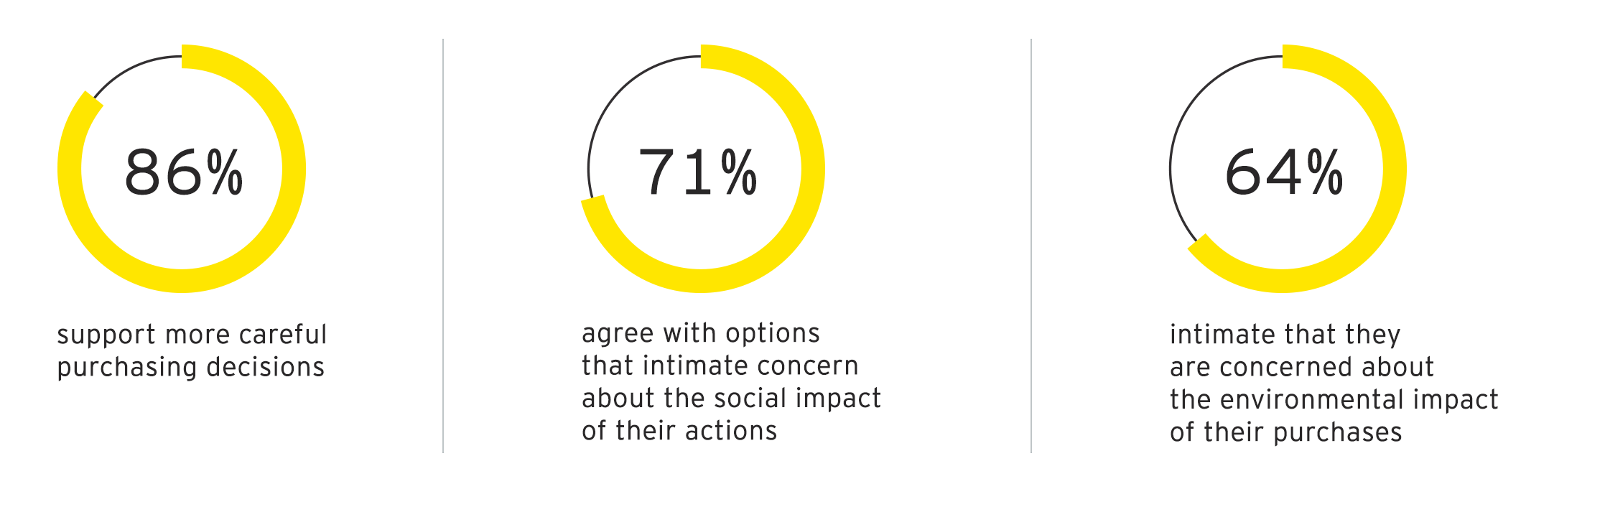Screen dimensions: 1605x507
Task: Click the thin dark arc of the 86% circle
Action: (133, 67)
